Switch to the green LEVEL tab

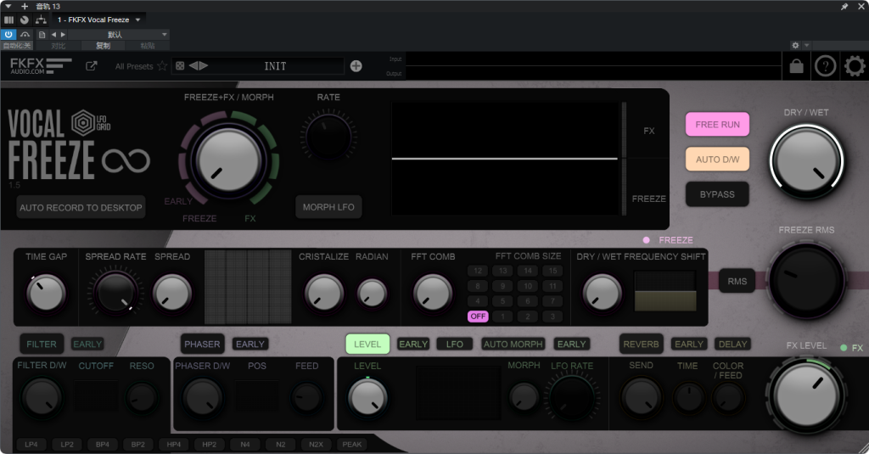[x=367, y=345]
